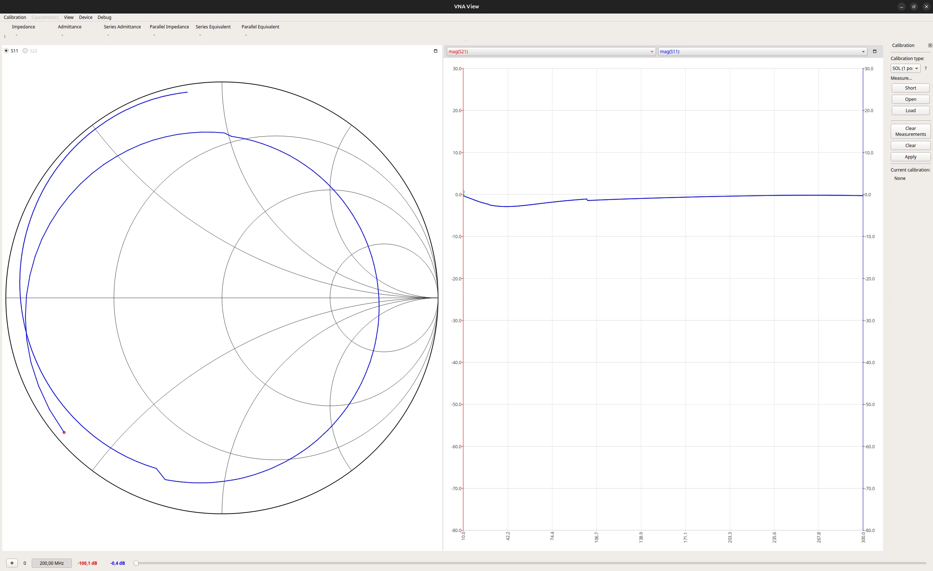Measure the Short standard

tap(910, 88)
